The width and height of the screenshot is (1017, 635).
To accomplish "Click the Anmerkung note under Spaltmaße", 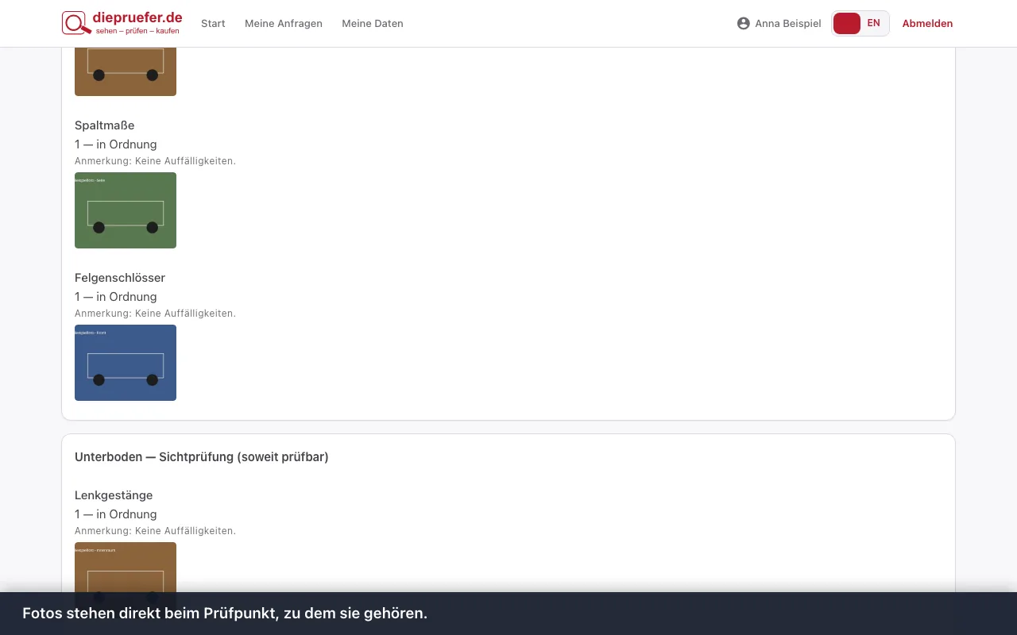I will coord(156,161).
